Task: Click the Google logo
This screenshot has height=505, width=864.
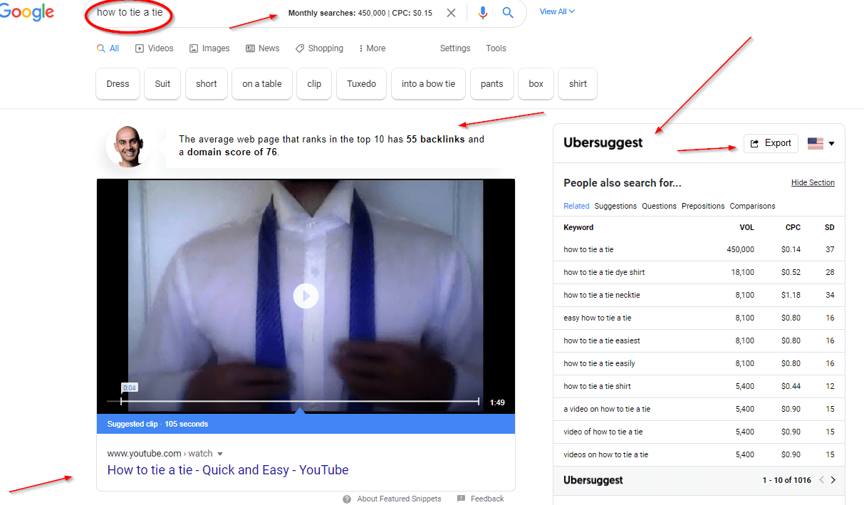Action: [26, 14]
